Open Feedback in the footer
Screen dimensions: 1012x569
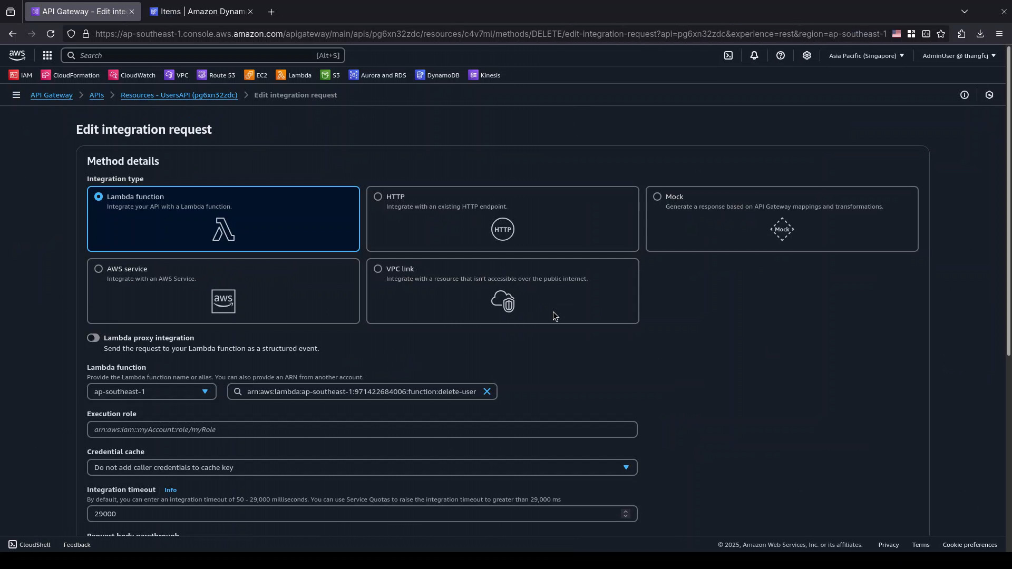[x=77, y=545]
